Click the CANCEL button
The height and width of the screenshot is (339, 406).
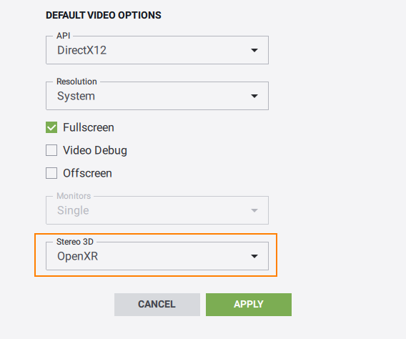157,304
